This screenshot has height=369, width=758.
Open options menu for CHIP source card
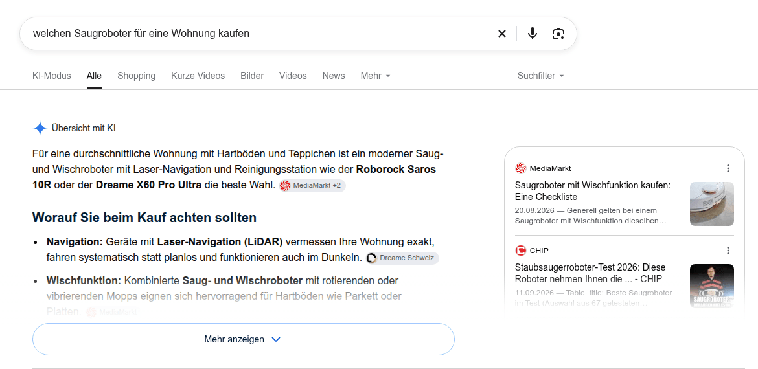pyautogui.click(x=728, y=250)
